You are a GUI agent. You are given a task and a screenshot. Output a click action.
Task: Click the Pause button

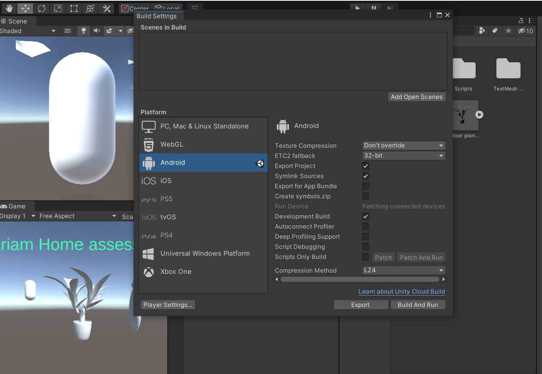(374, 8)
